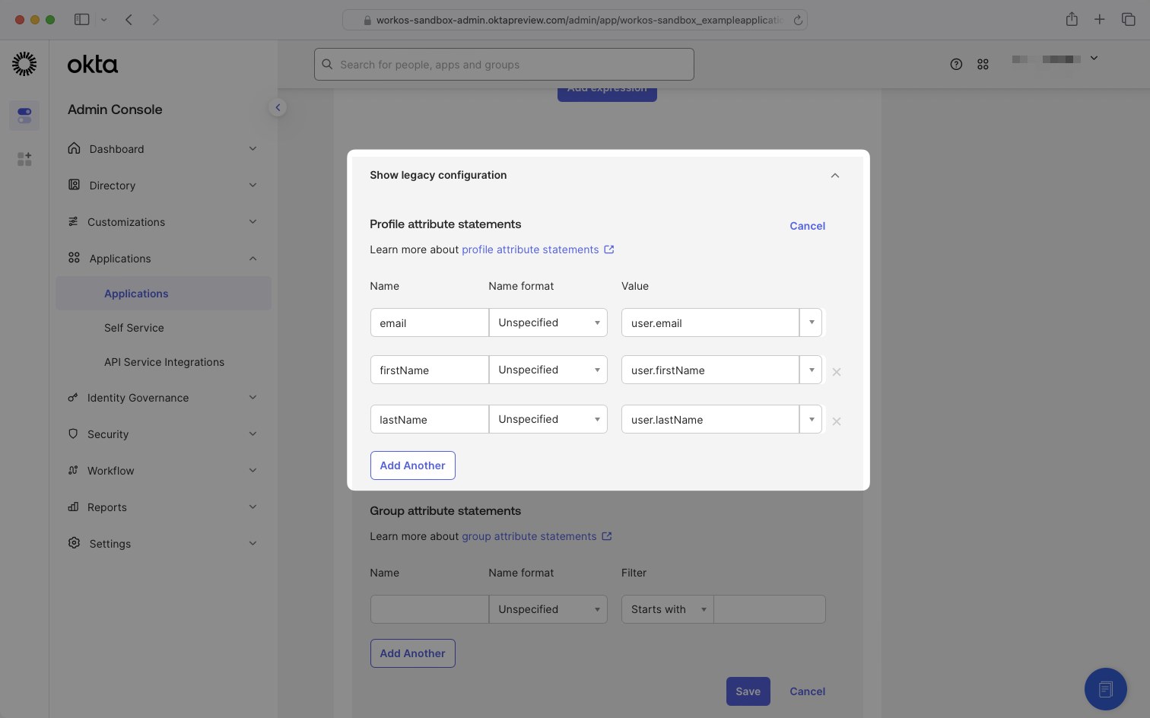
Task: Click Safari's share icon
Action: [1072, 20]
